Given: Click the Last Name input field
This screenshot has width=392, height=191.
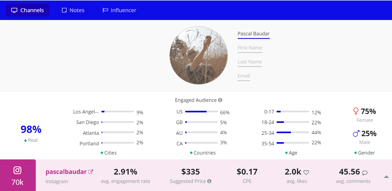Looking at the screenshot, I should (x=249, y=62).
